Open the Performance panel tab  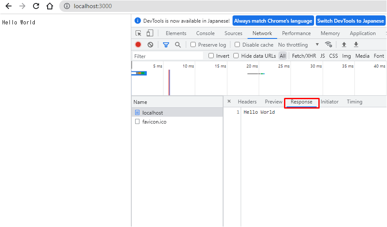point(296,33)
